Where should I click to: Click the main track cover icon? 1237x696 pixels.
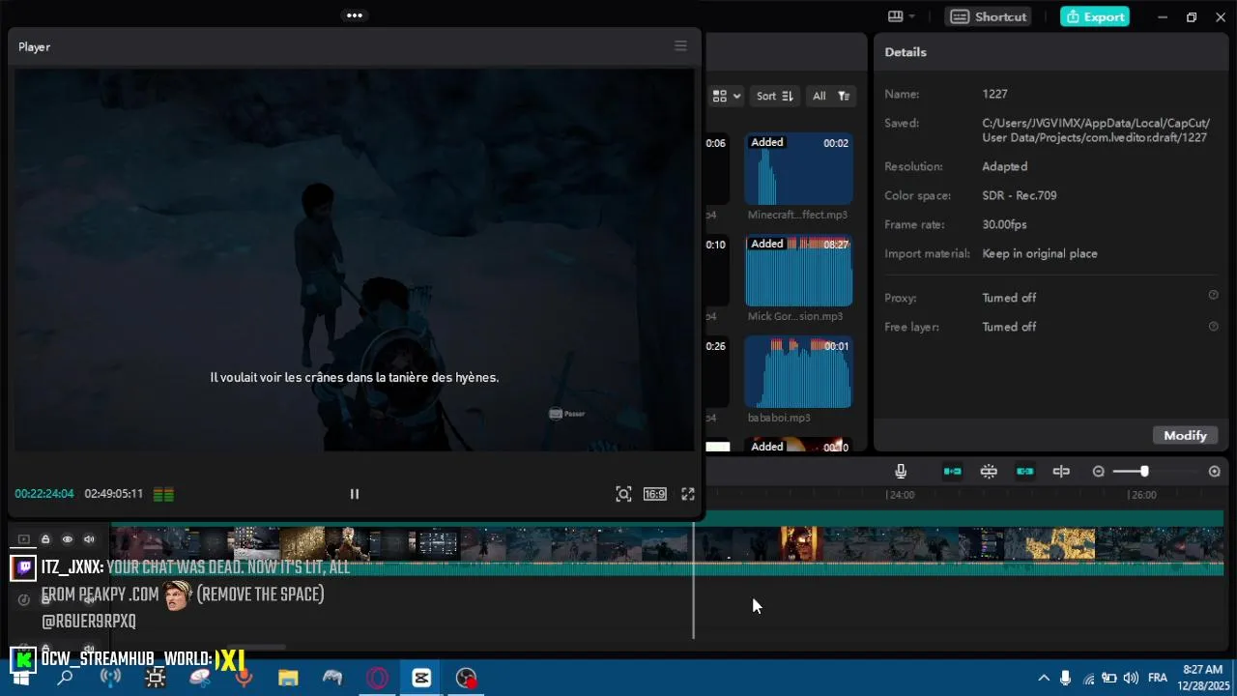(x=24, y=539)
